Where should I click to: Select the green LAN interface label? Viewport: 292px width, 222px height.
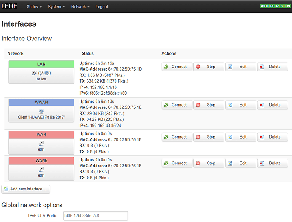(41, 64)
